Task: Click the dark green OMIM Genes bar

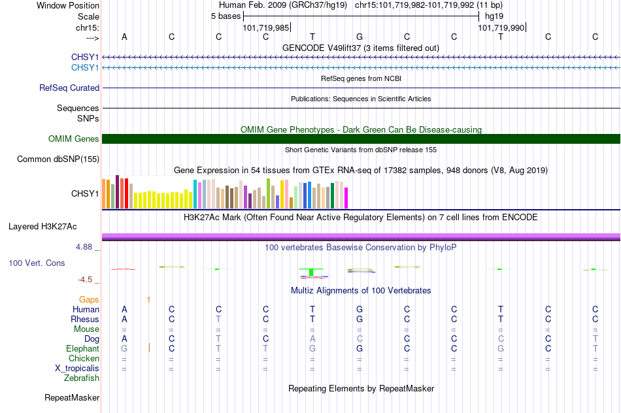Action: point(361,139)
